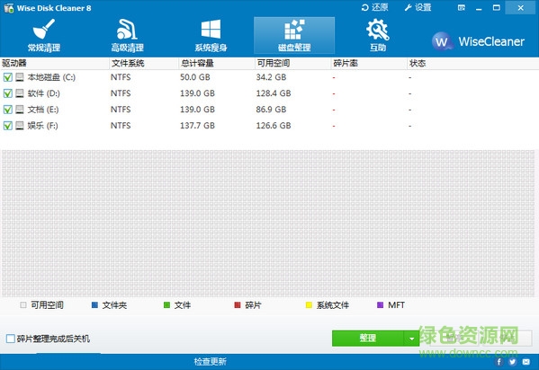Viewport: 539px width, 370px height.
Task: Open the 设置 settings menu
Action: point(418,7)
